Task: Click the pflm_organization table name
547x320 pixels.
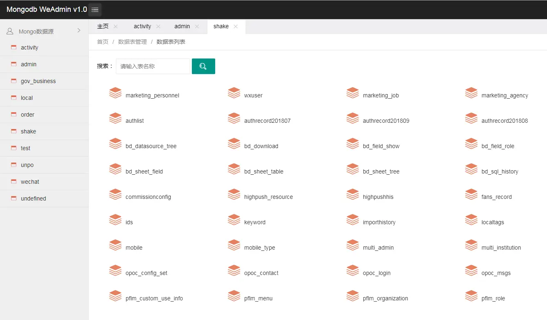Action: (385, 298)
